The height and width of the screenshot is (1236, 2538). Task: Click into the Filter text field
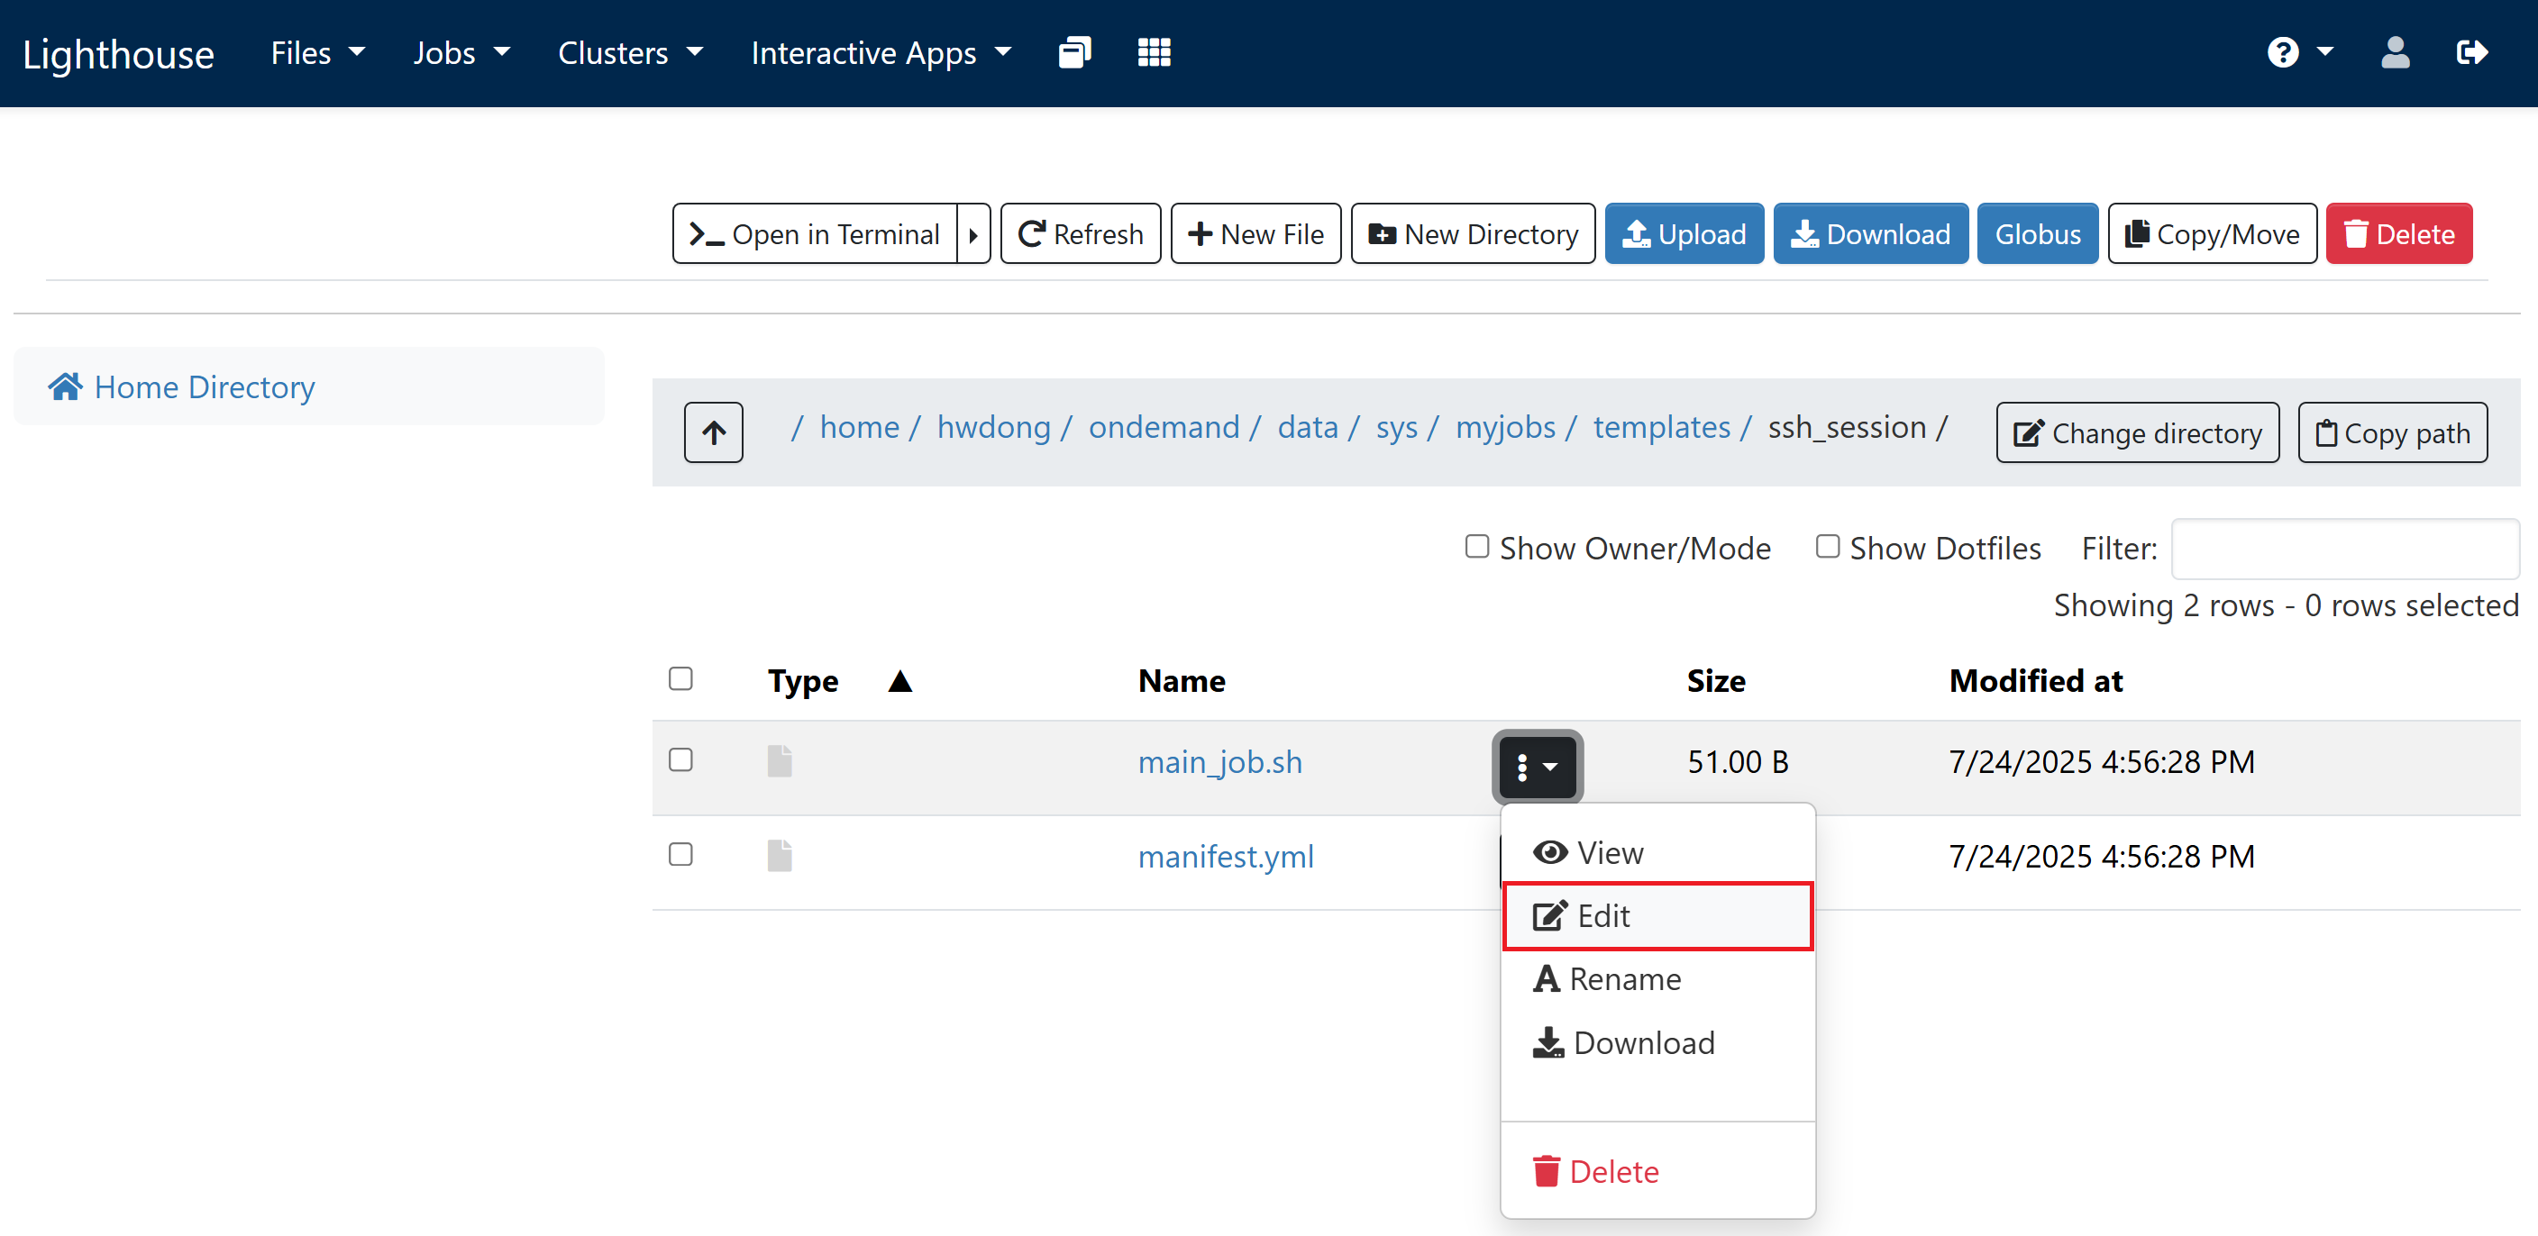coord(2344,549)
